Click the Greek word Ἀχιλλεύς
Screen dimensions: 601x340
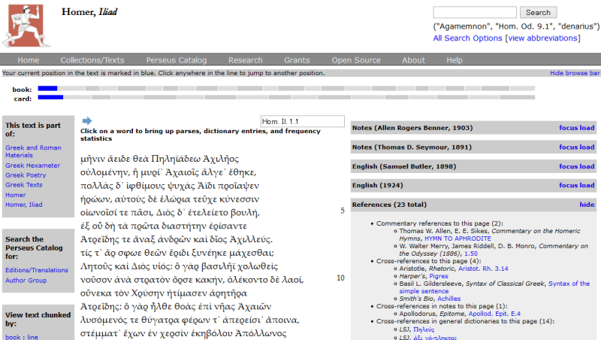pyautogui.click(x=251, y=239)
